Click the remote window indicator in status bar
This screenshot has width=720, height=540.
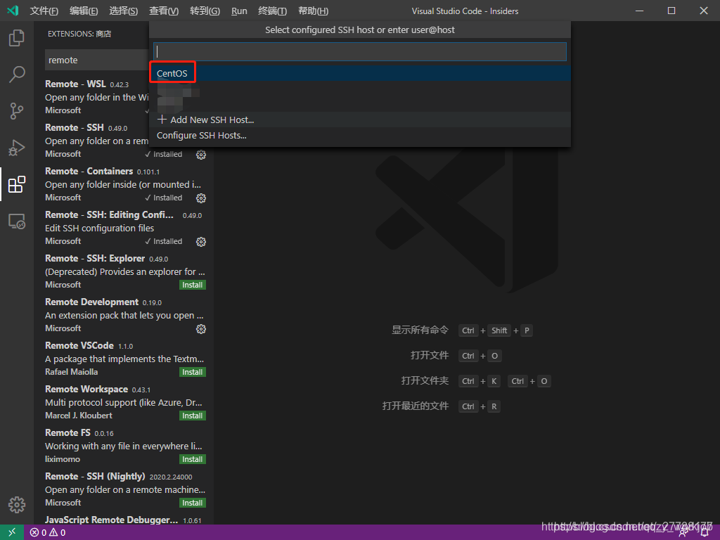(x=12, y=532)
